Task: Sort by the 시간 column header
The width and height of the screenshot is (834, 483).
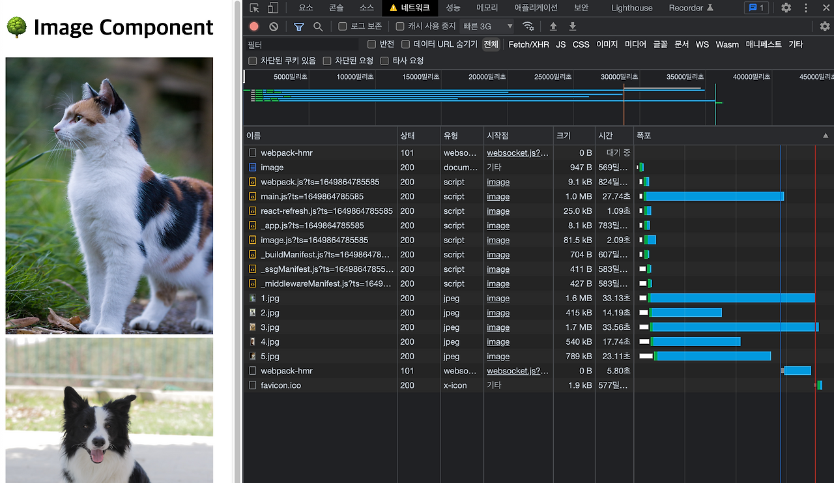Action: [614, 136]
